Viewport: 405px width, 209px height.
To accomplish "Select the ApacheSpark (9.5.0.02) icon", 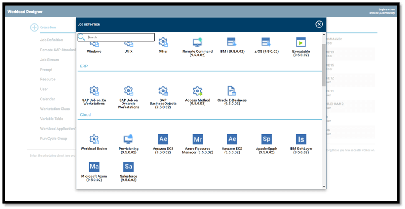I will click(267, 139).
